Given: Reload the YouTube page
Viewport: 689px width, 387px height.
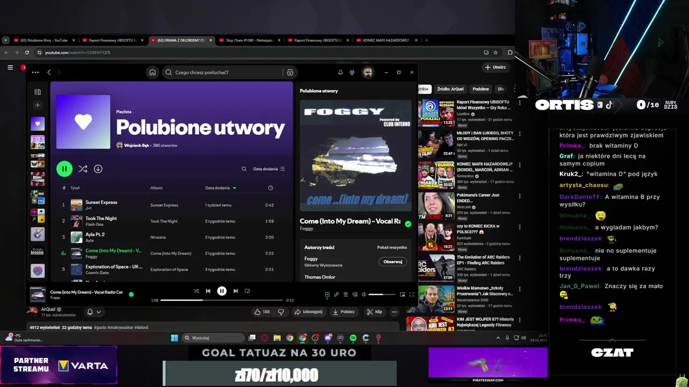Looking at the screenshot, I should pos(27,53).
